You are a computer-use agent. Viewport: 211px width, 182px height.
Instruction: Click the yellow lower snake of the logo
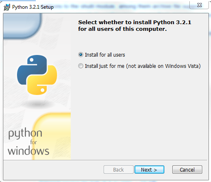[42, 80]
